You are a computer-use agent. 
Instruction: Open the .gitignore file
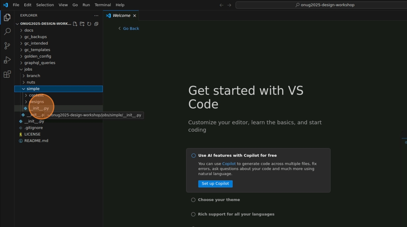coord(59,128)
